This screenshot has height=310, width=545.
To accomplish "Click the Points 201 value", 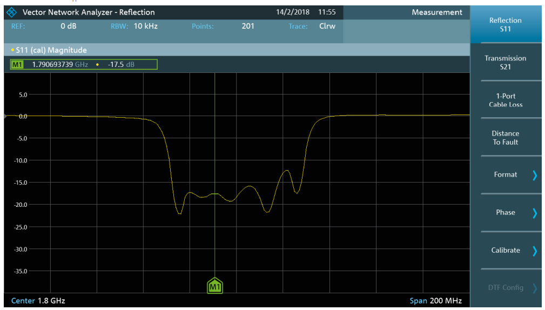I will coord(247,26).
